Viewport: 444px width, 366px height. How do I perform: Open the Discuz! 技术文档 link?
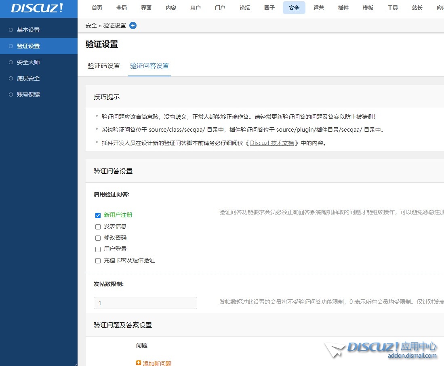pyautogui.click(x=272, y=143)
